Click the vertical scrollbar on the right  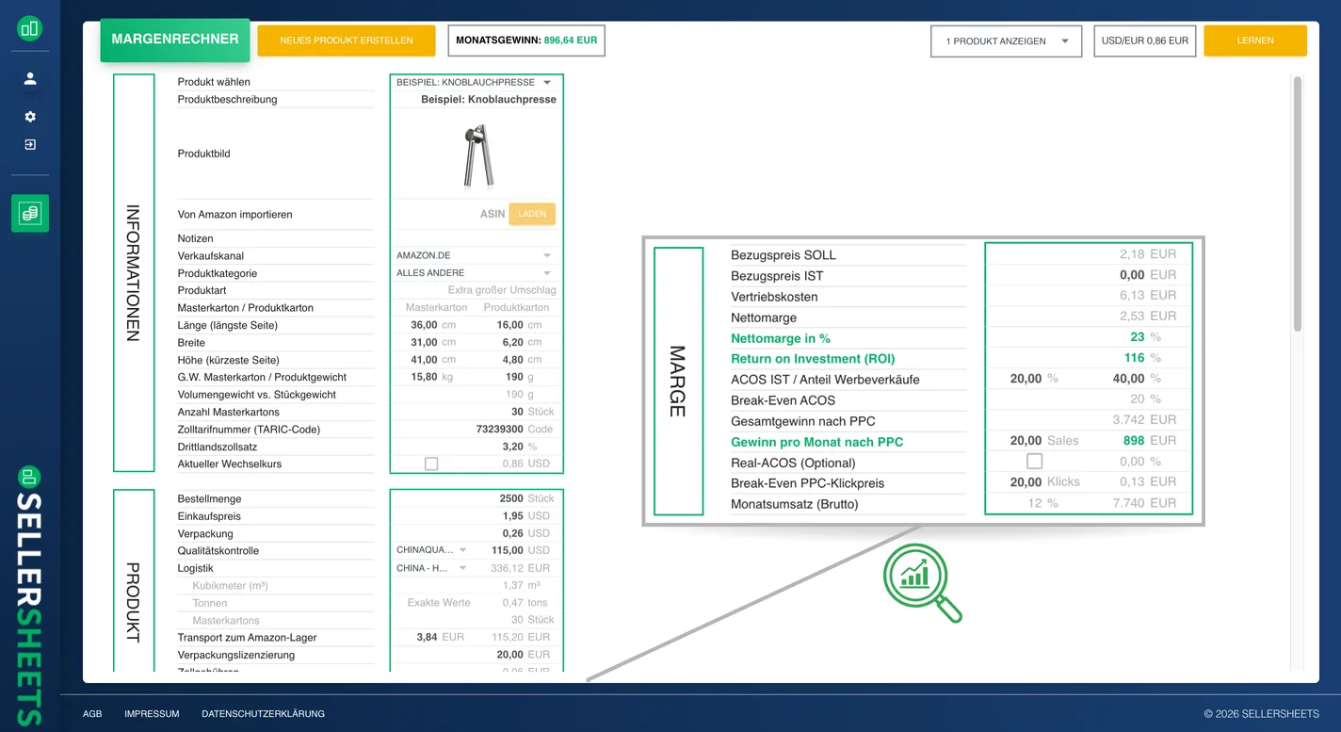[1298, 203]
